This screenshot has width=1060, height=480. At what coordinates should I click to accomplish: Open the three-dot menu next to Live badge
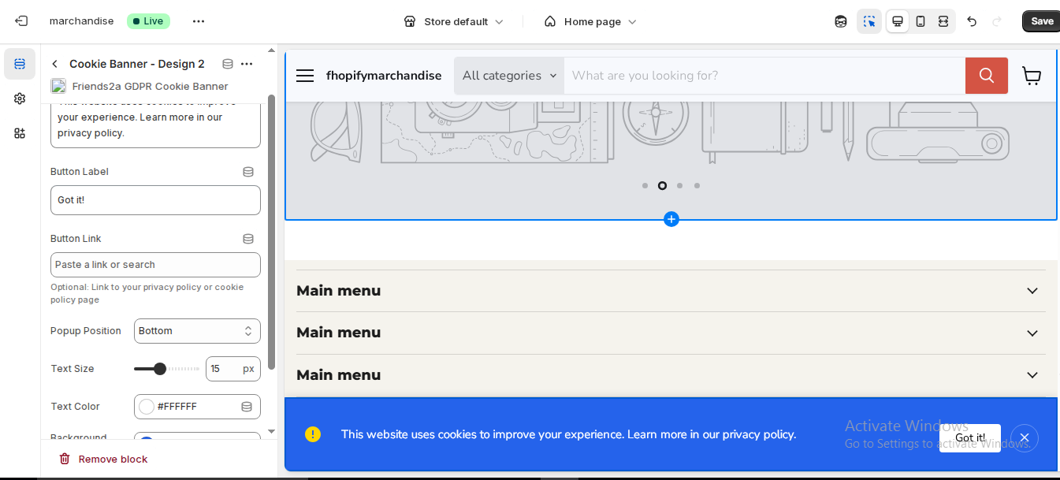point(199,21)
